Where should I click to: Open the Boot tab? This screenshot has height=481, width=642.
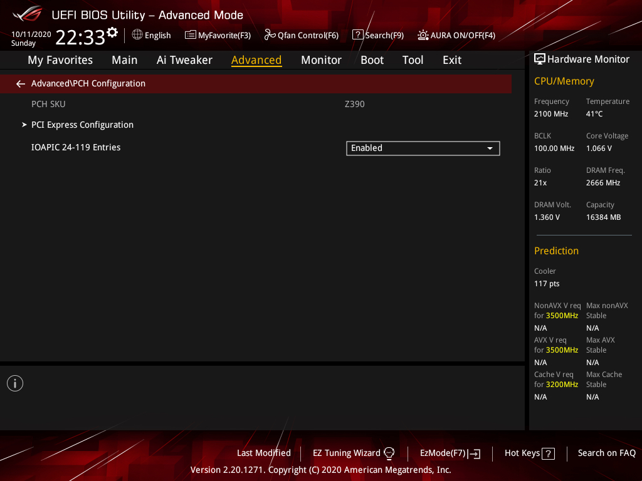pos(372,60)
